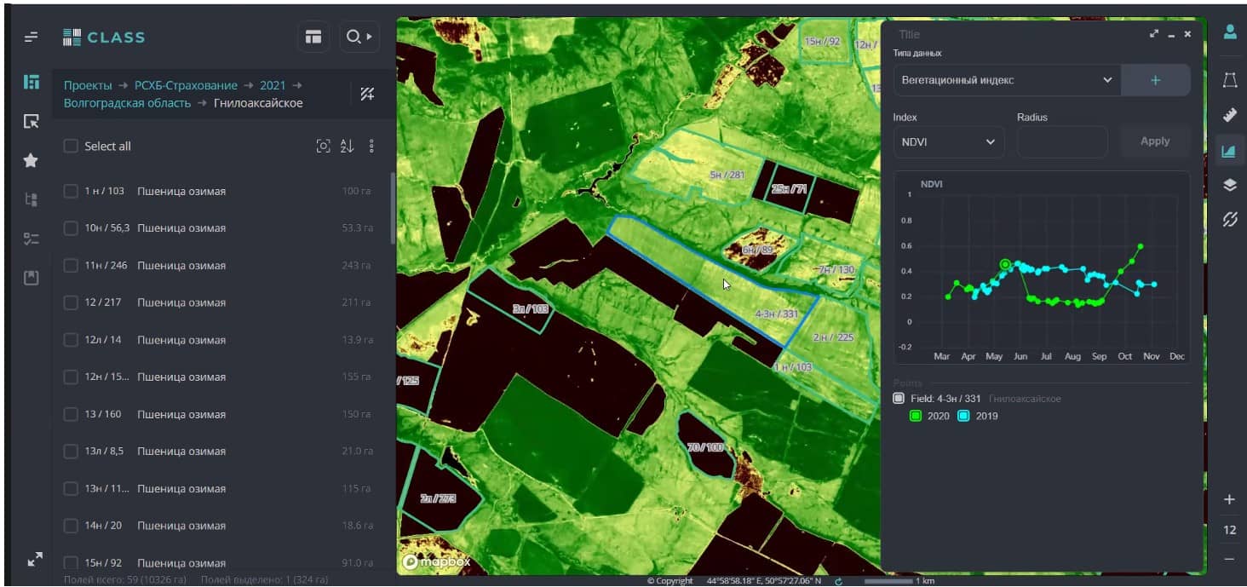
Task: Click the user profile icon
Action: click(x=1230, y=32)
